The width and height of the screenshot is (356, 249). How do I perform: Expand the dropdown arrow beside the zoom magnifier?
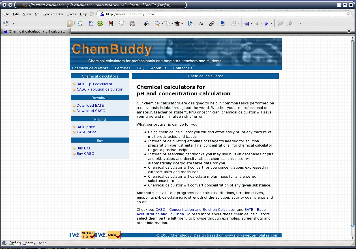162,24
